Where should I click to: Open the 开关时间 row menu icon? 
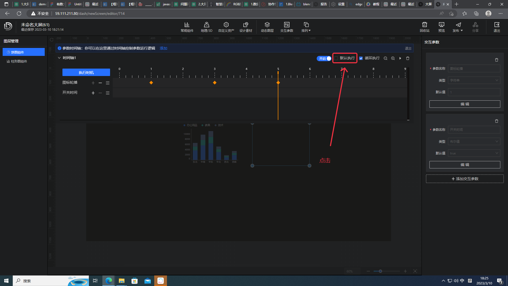pyautogui.click(x=108, y=93)
